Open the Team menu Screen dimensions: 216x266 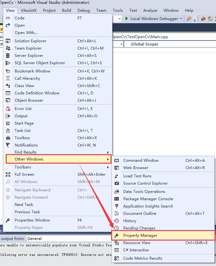point(101,10)
